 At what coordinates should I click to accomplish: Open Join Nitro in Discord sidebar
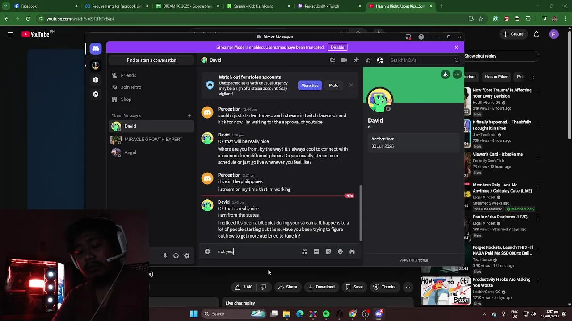[x=151, y=87]
